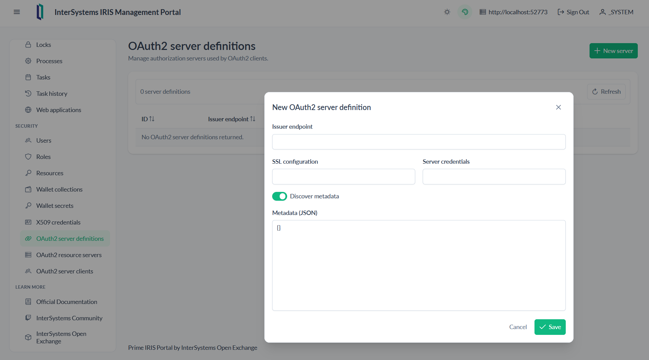Click "No OAuth2 server definitions returned." message
The width and height of the screenshot is (649, 360).
click(x=192, y=137)
